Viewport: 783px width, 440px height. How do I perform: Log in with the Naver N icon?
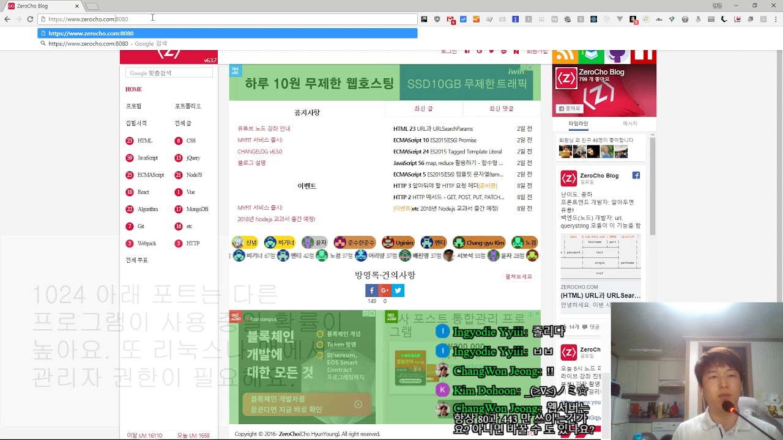click(516, 52)
